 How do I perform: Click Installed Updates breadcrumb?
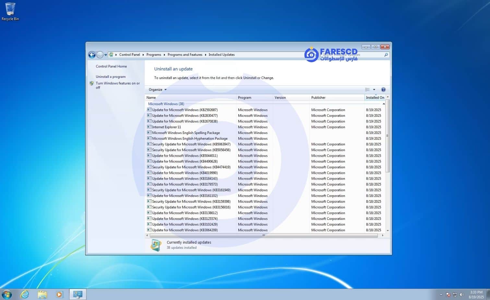click(221, 54)
